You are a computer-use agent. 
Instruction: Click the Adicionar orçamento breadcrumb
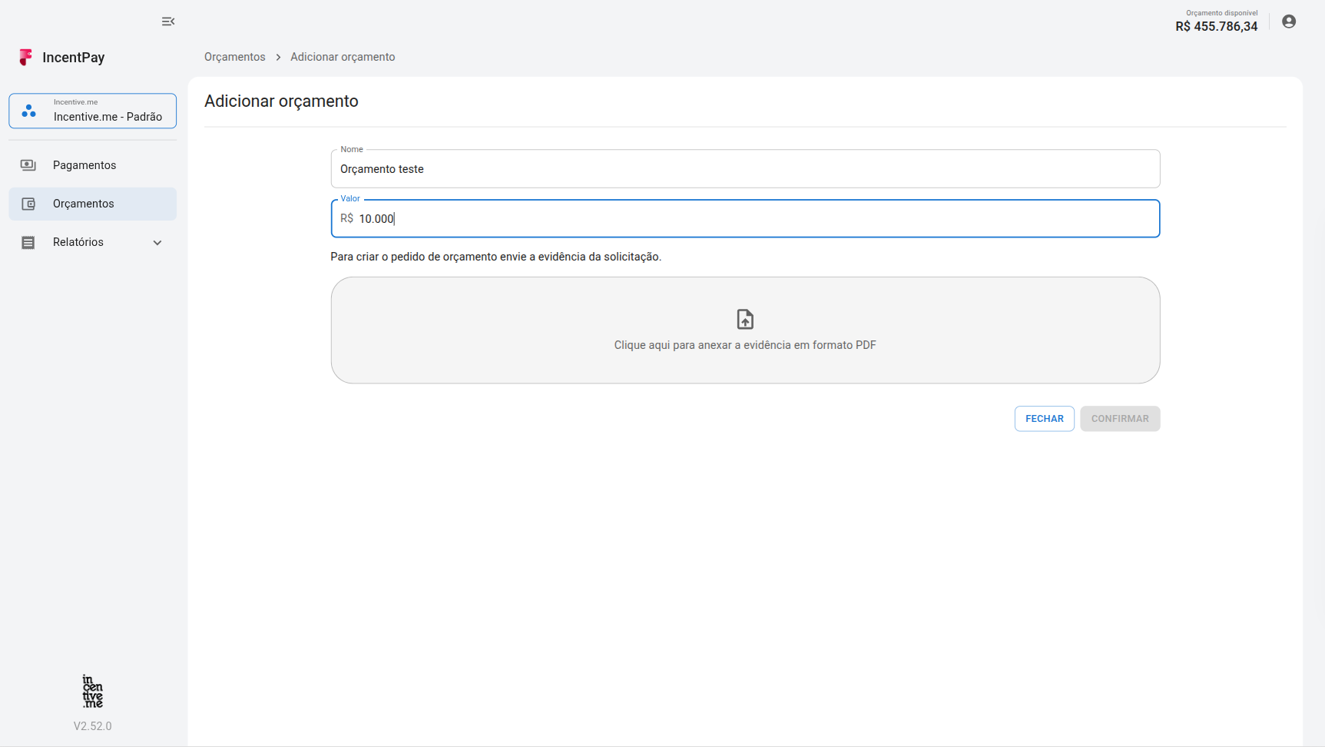343,57
